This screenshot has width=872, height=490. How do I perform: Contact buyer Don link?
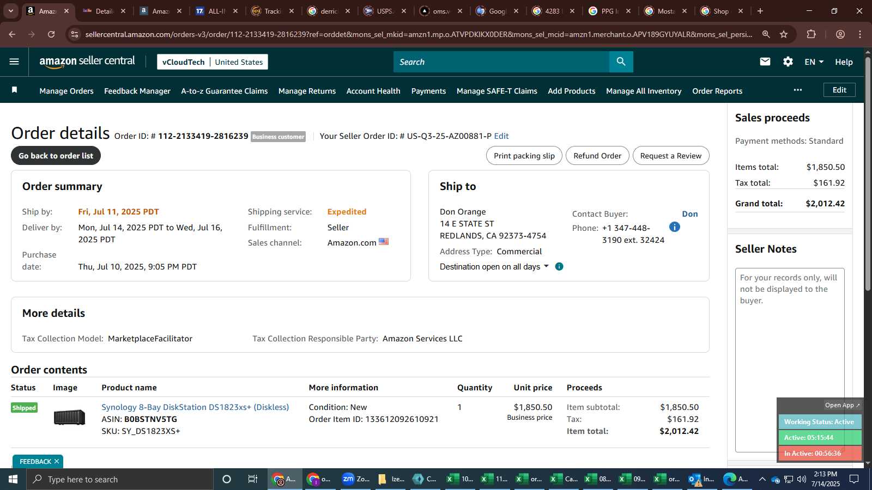pyautogui.click(x=690, y=214)
